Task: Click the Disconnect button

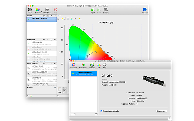Action: pyautogui.click(x=161, y=111)
